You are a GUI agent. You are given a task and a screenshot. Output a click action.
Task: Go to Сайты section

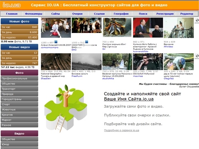point(55,14)
